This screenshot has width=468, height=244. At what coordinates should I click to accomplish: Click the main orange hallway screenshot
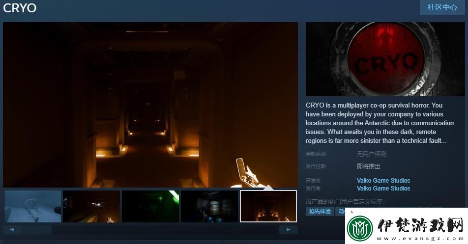click(x=150, y=105)
